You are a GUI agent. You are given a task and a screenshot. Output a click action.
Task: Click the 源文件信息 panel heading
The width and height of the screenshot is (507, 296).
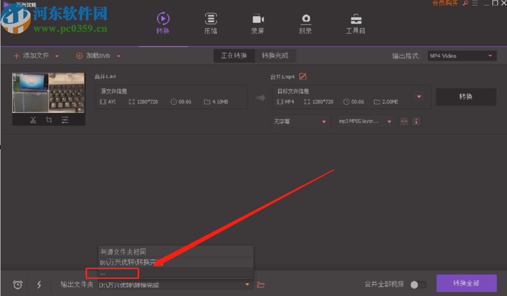[114, 91]
